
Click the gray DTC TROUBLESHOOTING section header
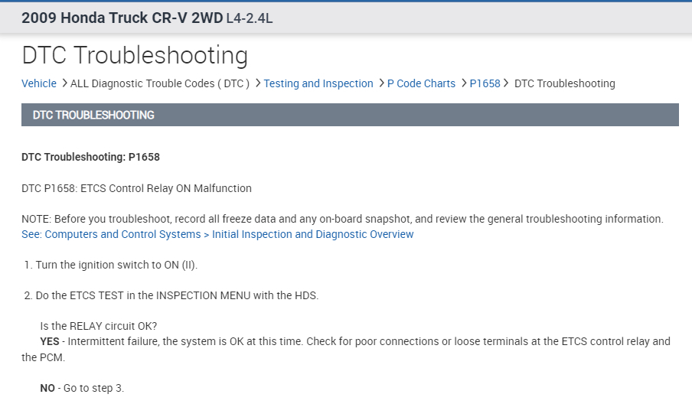coord(350,115)
